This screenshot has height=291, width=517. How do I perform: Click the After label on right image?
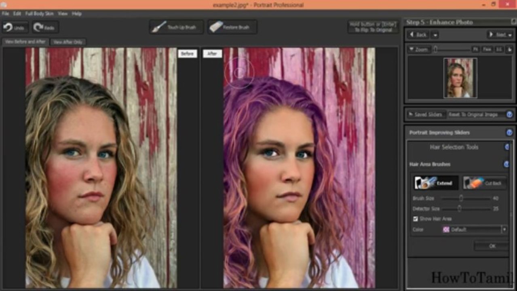point(213,54)
